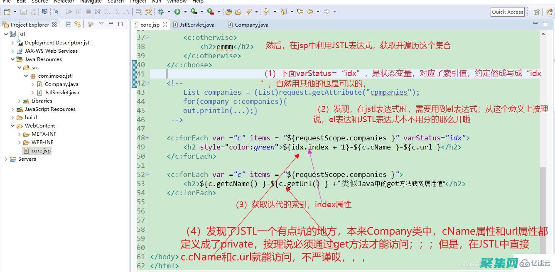Click the Last Edit Location arrow icon

tap(300, 12)
